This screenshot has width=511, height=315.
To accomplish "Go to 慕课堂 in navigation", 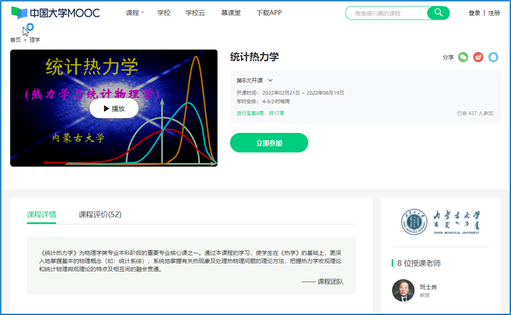I will coord(231,13).
